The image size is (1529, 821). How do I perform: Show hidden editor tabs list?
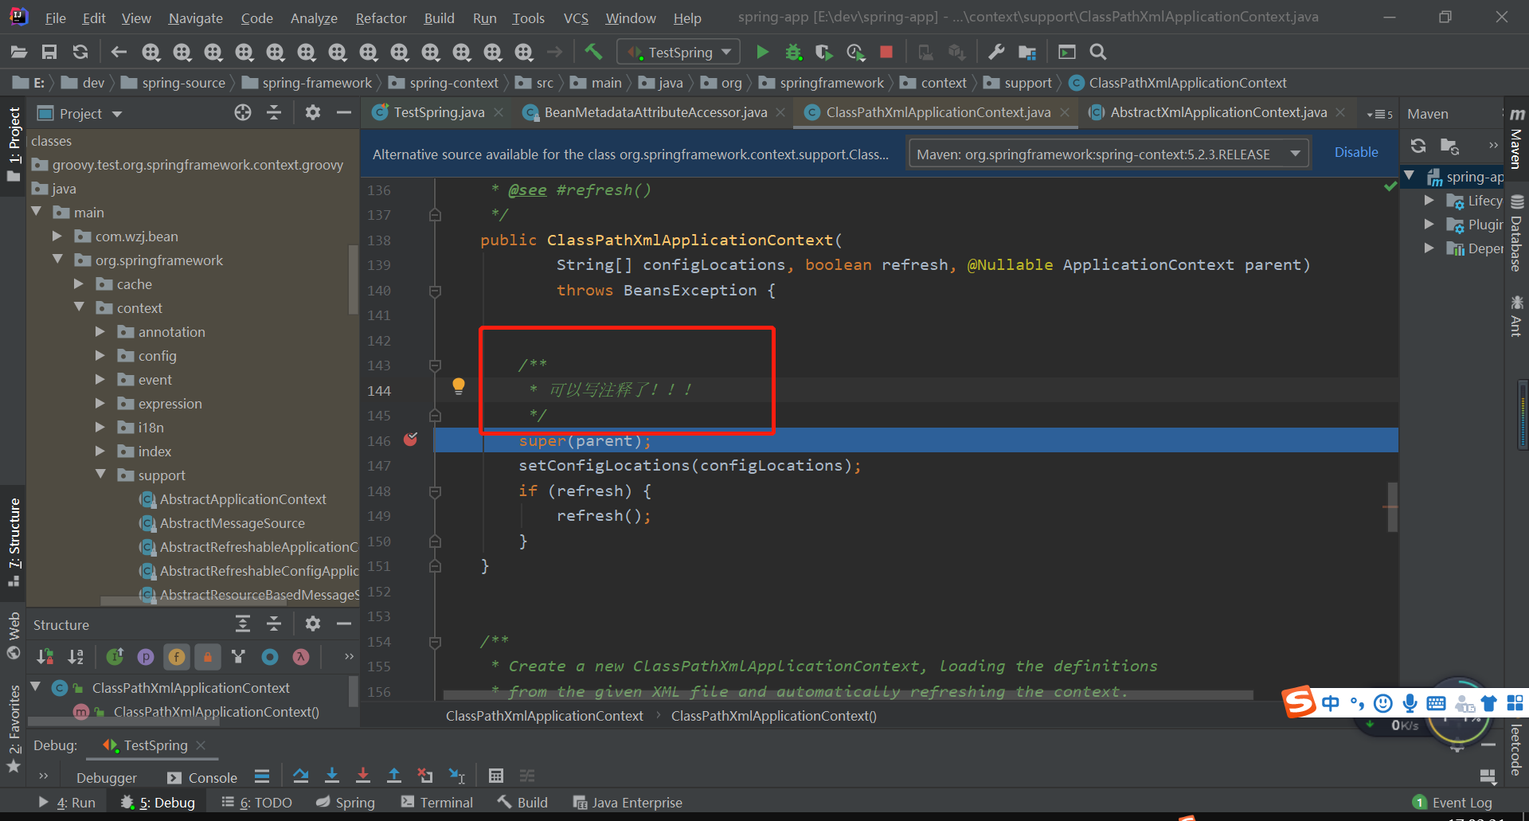(x=1379, y=114)
